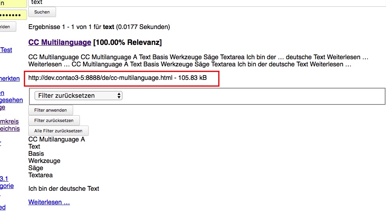Click the 'Ich bin der deutsche Text' paragraph
Image resolution: width=386 pixels, height=217 pixels.
pyautogui.click(x=64, y=189)
